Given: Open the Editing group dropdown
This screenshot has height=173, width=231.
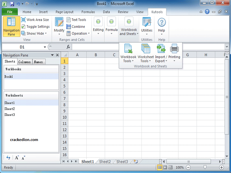Looking at the screenshot, I should tap(98, 26).
